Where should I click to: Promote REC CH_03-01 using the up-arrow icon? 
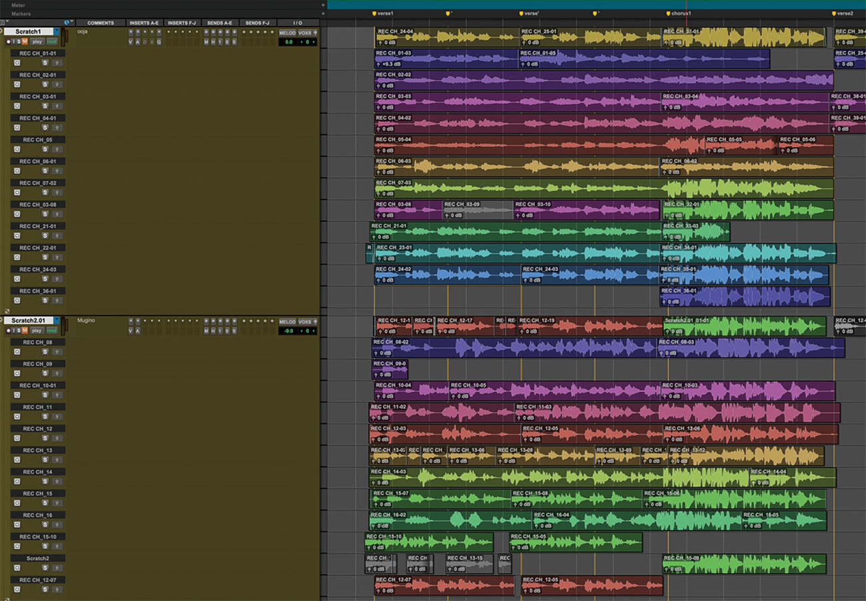click(x=58, y=106)
